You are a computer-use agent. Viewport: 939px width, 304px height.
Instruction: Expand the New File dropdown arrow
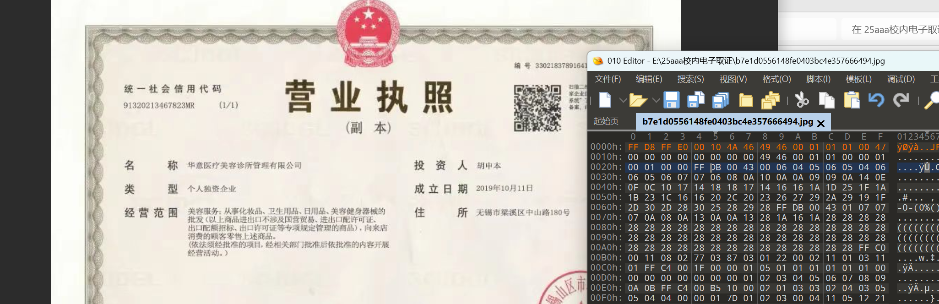[x=623, y=100]
